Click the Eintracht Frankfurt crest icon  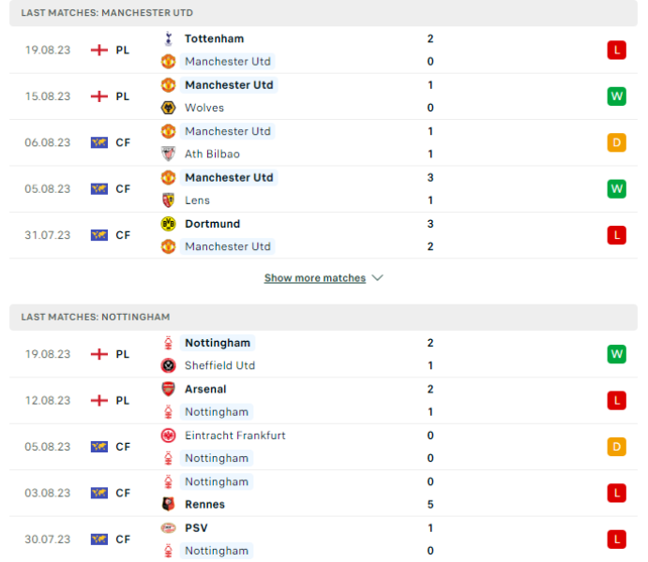[168, 436]
